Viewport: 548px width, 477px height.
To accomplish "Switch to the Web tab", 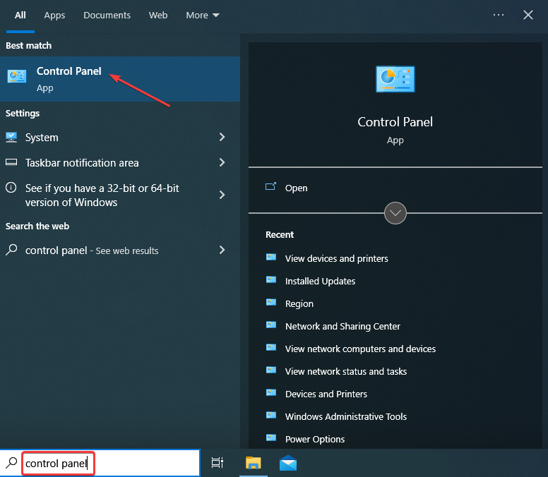I will [158, 16].
